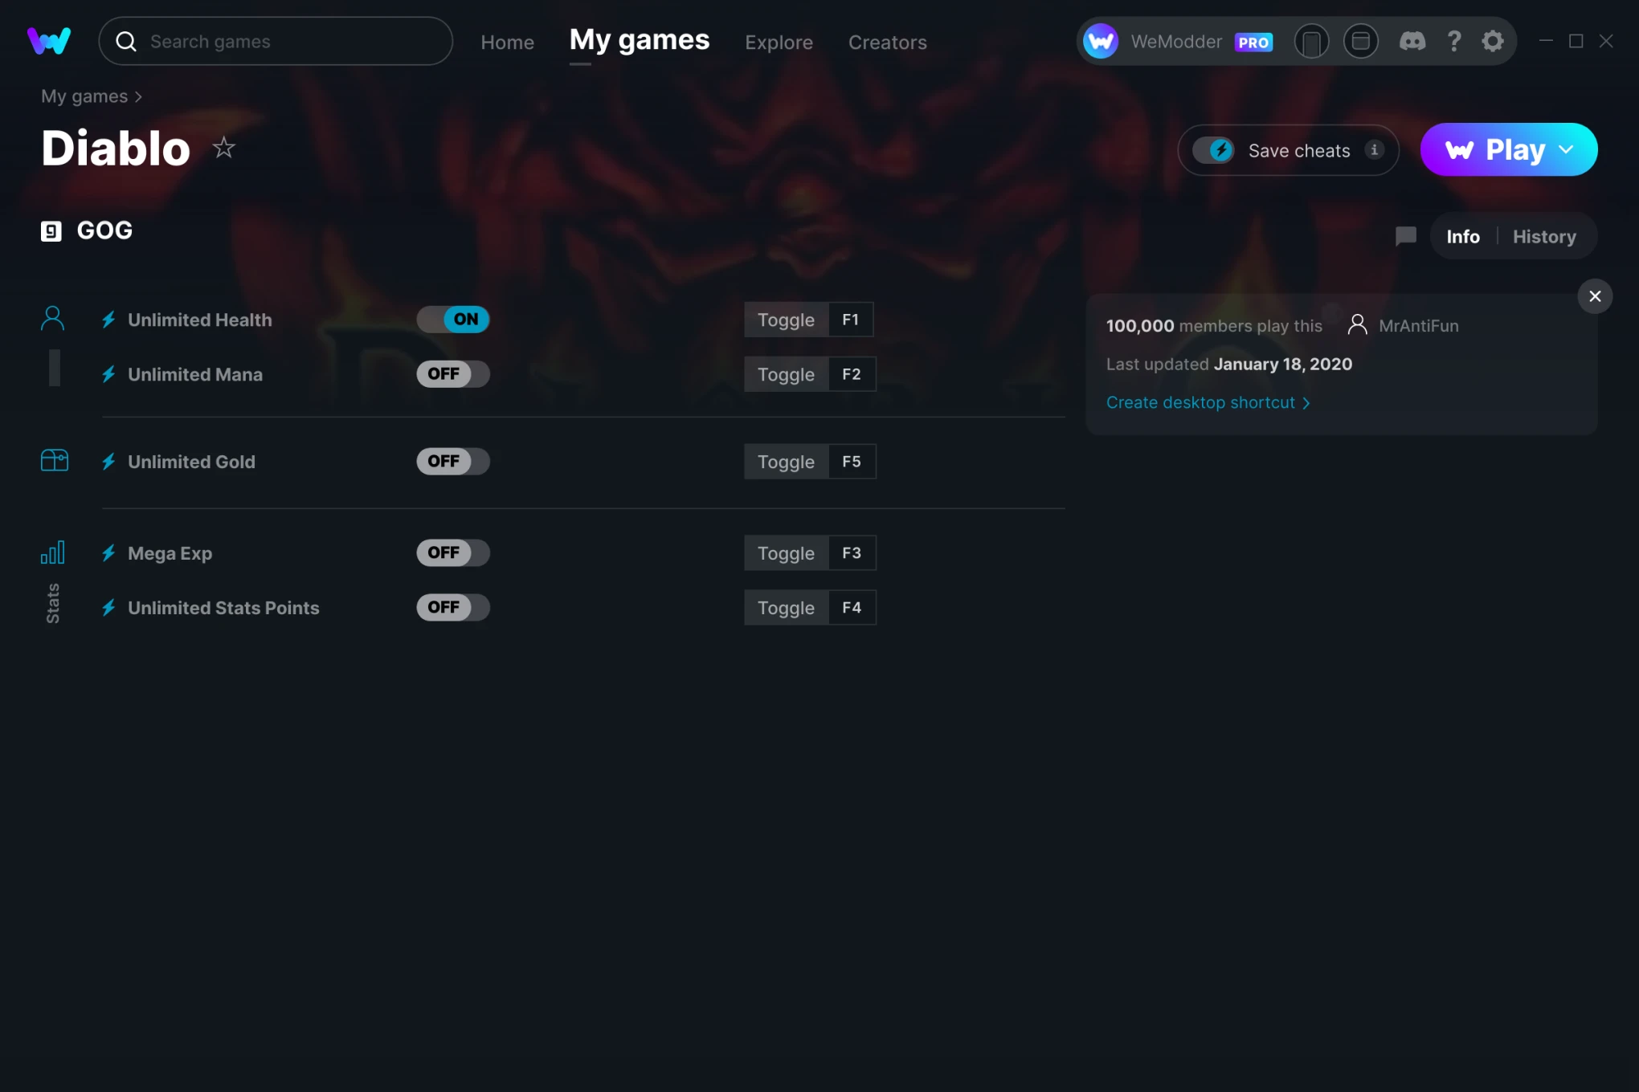The height and width of the screenshot is (1092, 1639).
Task: Click Create desktop shortcut link
Action: [1208, 402]
